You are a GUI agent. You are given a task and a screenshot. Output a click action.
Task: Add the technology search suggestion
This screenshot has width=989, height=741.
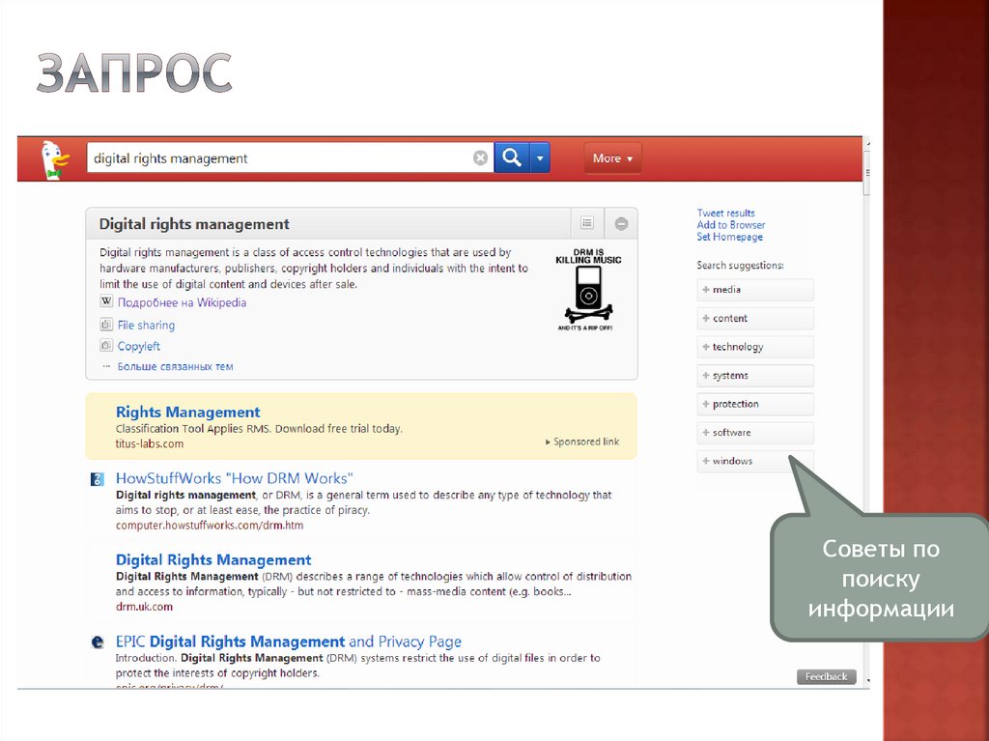click(755, 347)
